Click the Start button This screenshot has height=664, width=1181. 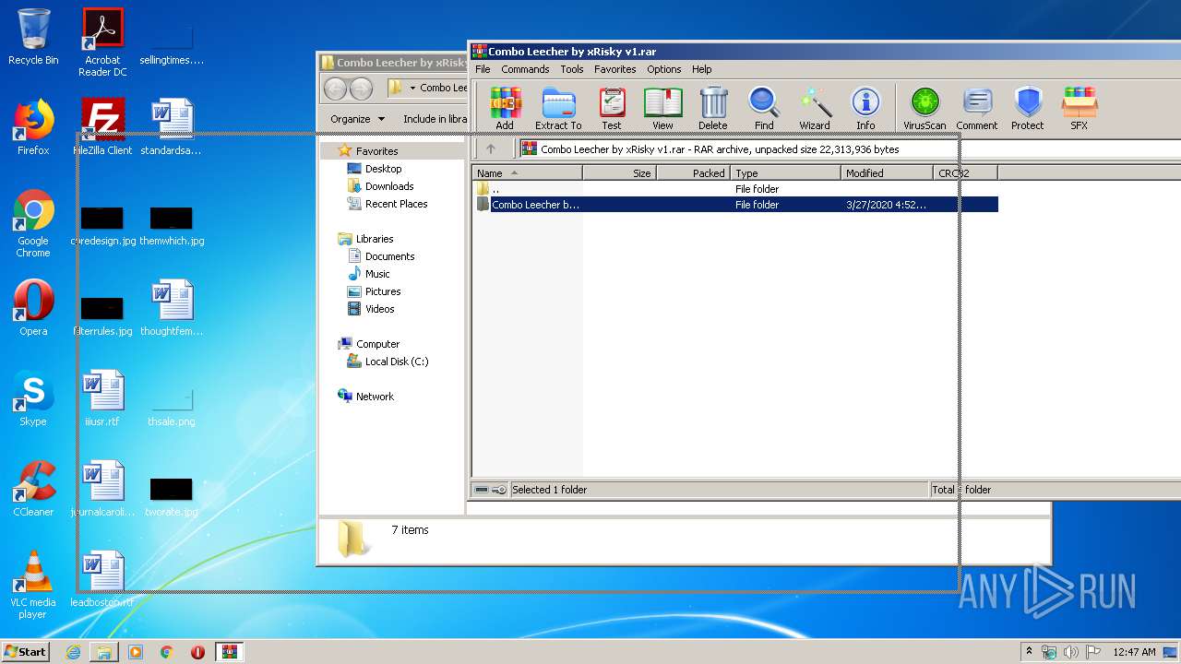[25, 652]
